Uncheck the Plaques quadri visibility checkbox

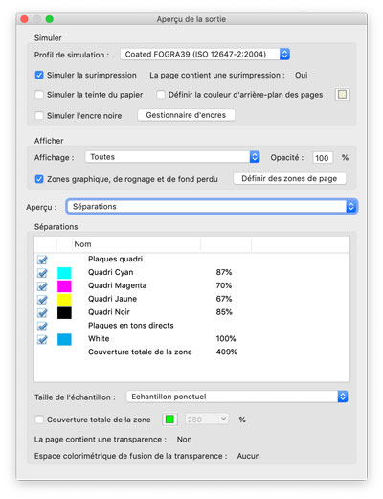click(x=42, y=260)
